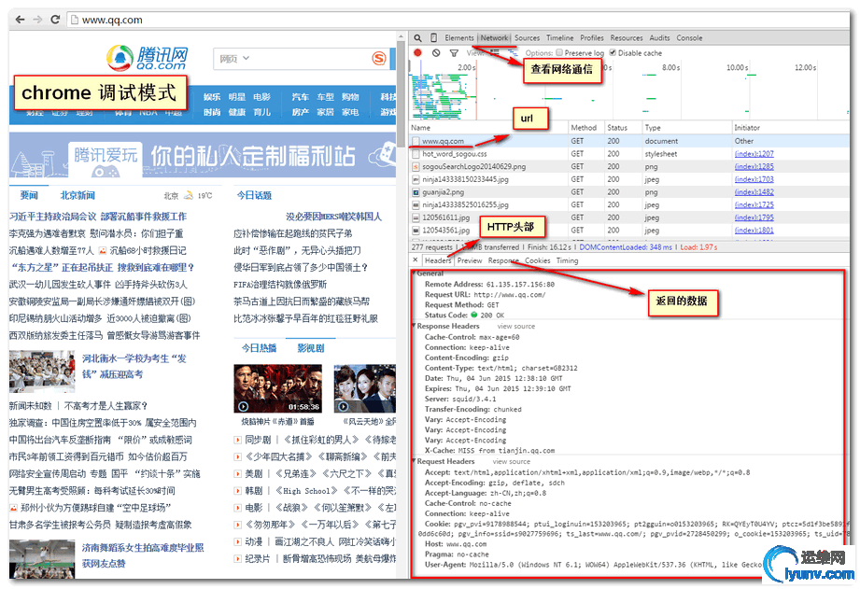Click the file icon beside 120561611.jpg
The width and height of the screenshot is (860, 589).
click(x=416, y=217)
